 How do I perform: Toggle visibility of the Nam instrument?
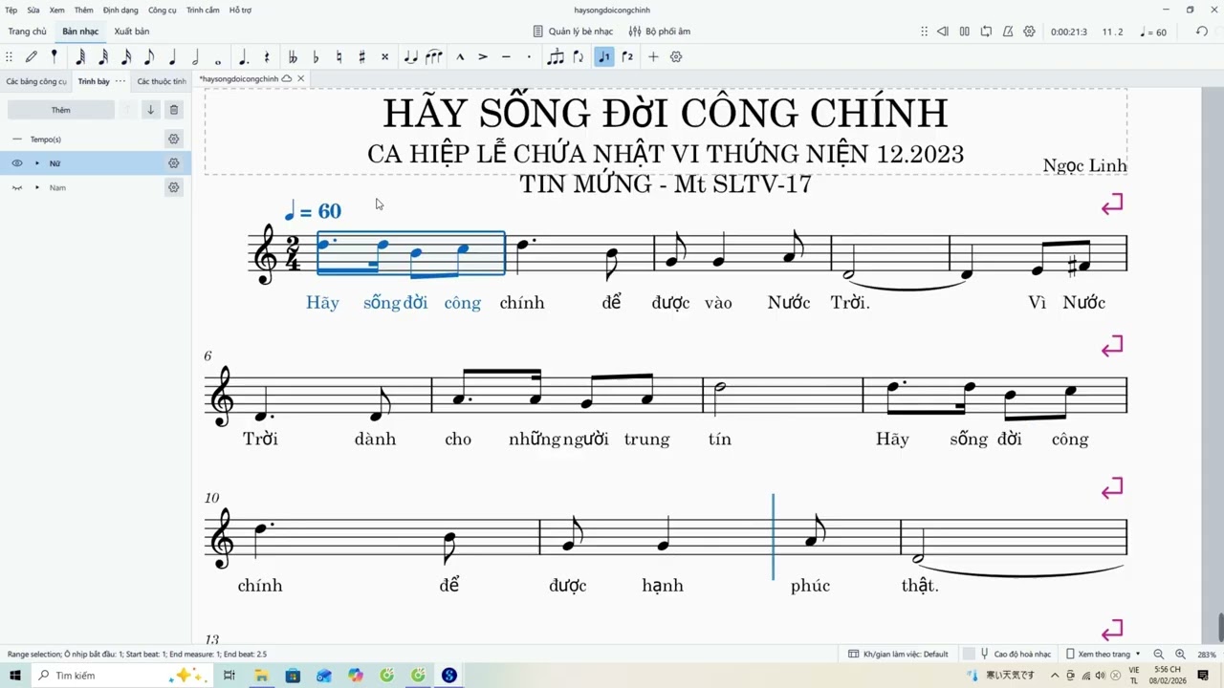pyautogui.click(x=17, y=187)
